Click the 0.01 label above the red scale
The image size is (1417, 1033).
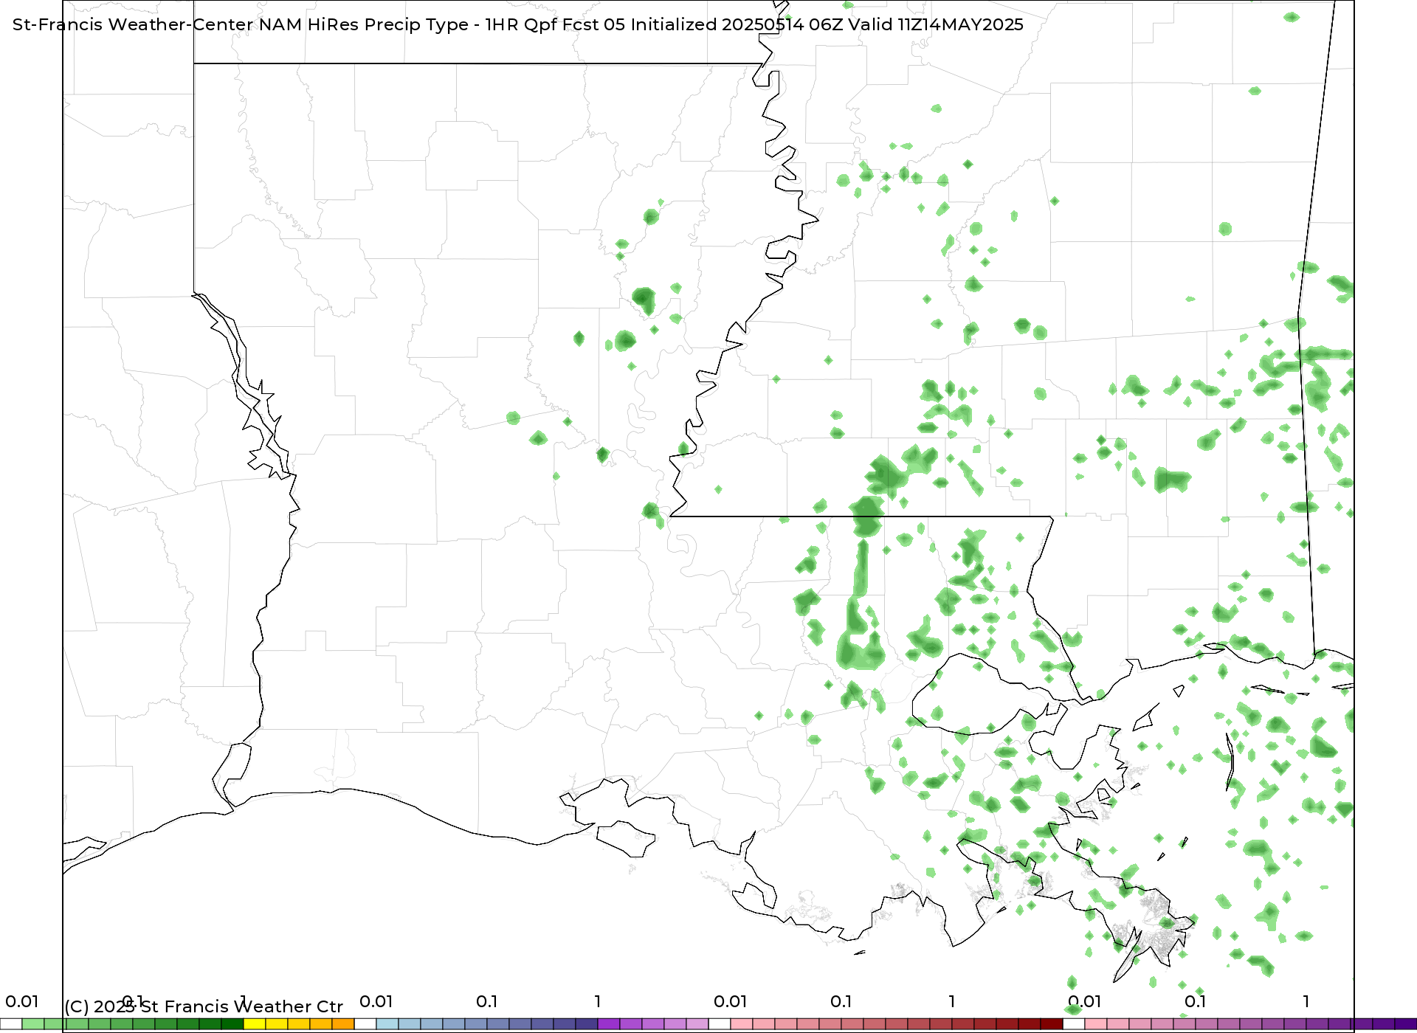(x=731, y=1001)
